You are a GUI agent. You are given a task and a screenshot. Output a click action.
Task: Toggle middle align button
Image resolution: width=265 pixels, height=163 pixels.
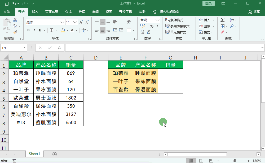point(102,22)
